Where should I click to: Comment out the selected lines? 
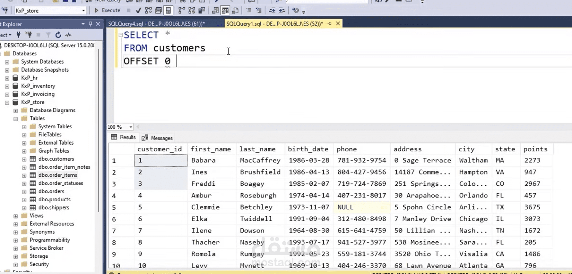[249, 11]
